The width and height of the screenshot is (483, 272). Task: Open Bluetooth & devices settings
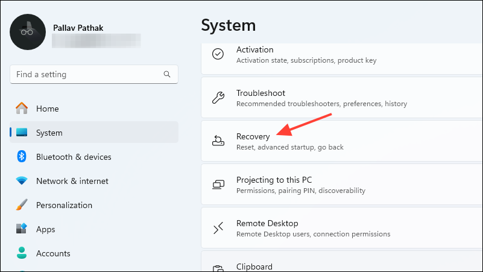click(x=74, y=157)
